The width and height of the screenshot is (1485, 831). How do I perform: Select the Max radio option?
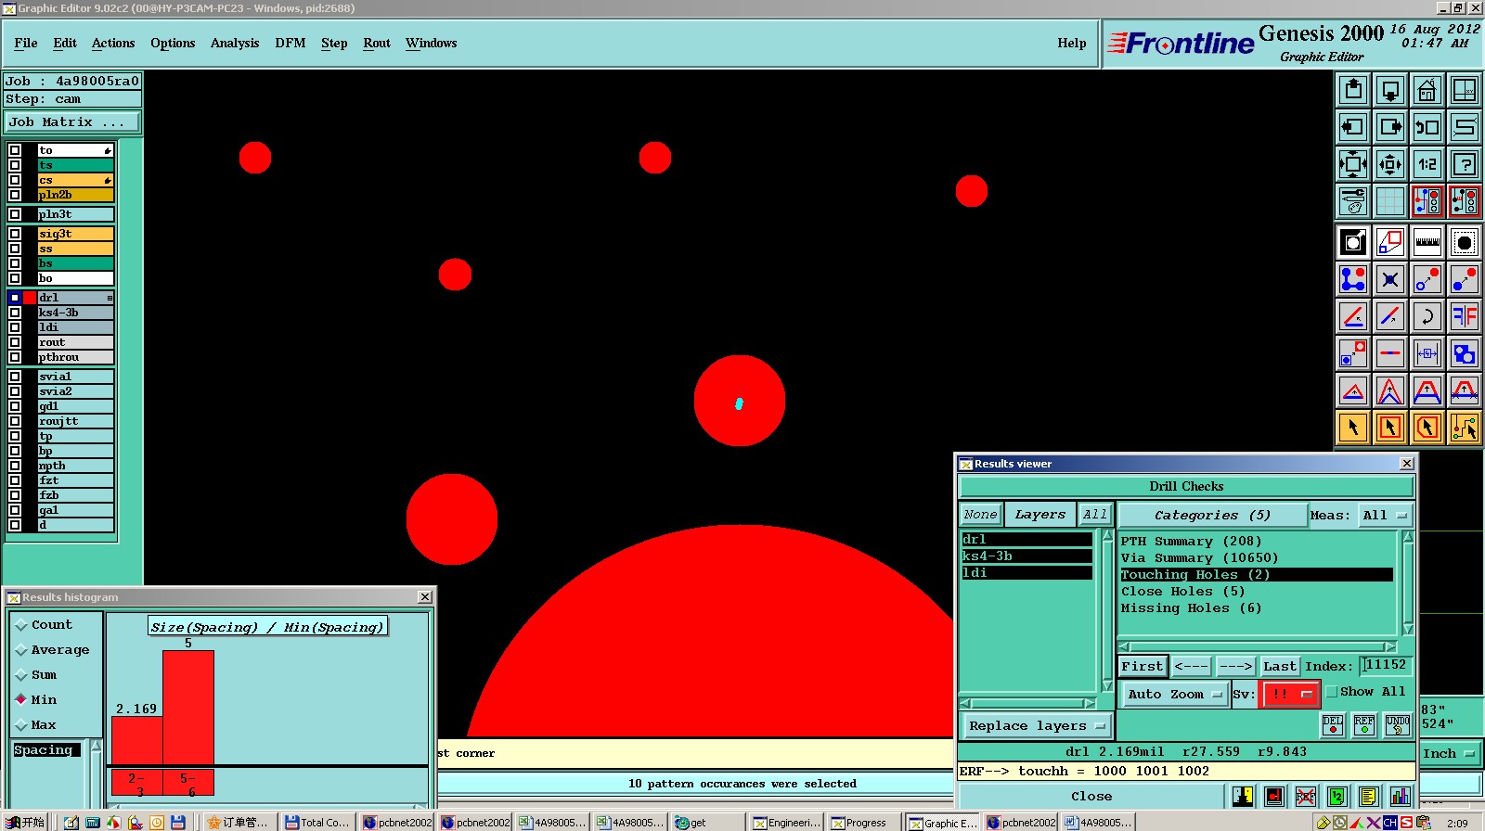coord(36,725)
